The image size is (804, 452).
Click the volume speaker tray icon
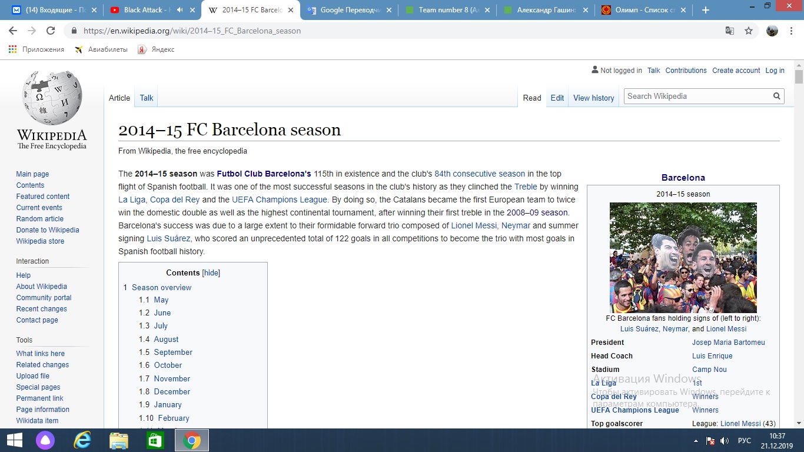pyautogui.click(x=725, y=441)
